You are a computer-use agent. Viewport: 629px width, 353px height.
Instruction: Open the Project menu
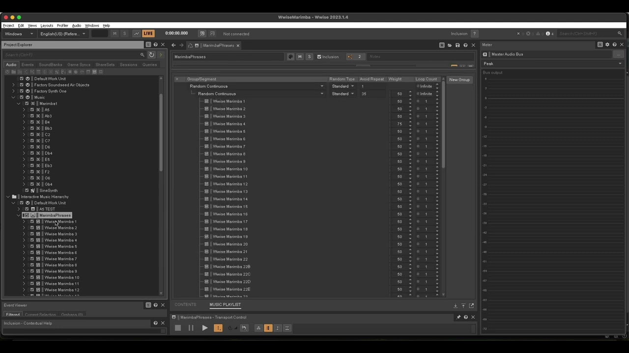[8, 25]
